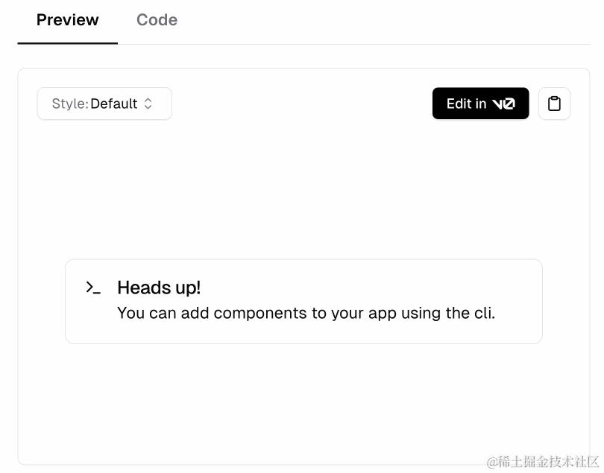Click the v0 logo inside Edit button

[503, 104]
